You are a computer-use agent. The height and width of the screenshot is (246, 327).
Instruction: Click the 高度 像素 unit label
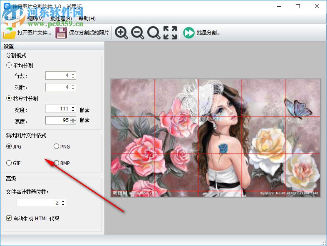tap(84, 120)
